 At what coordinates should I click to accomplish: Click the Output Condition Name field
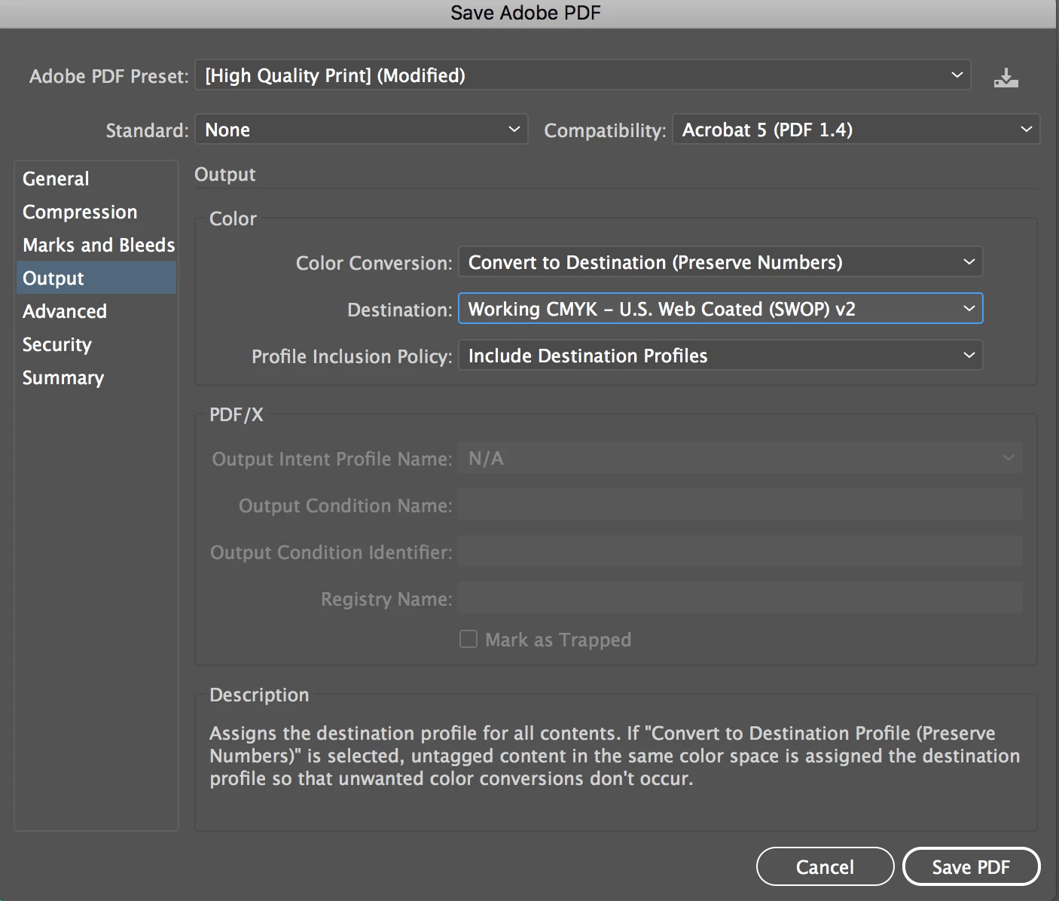[740, 505]
